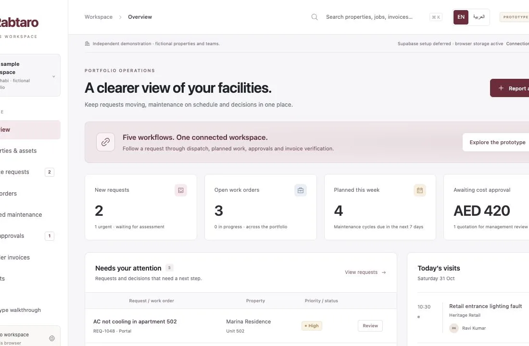Click the Workspace breadcrumb link
529x346 pixels.
pos(99,17)
